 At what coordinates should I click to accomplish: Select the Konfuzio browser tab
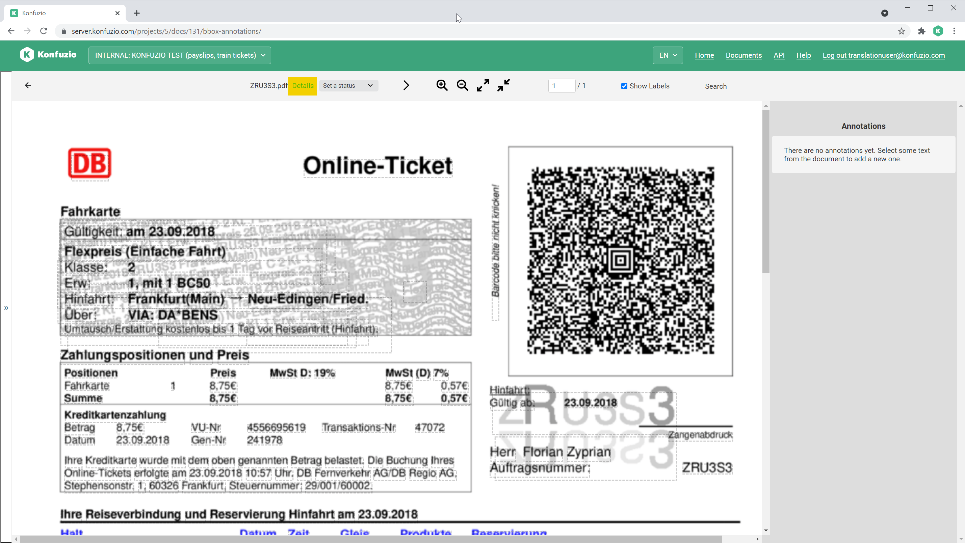pos(66,13)
